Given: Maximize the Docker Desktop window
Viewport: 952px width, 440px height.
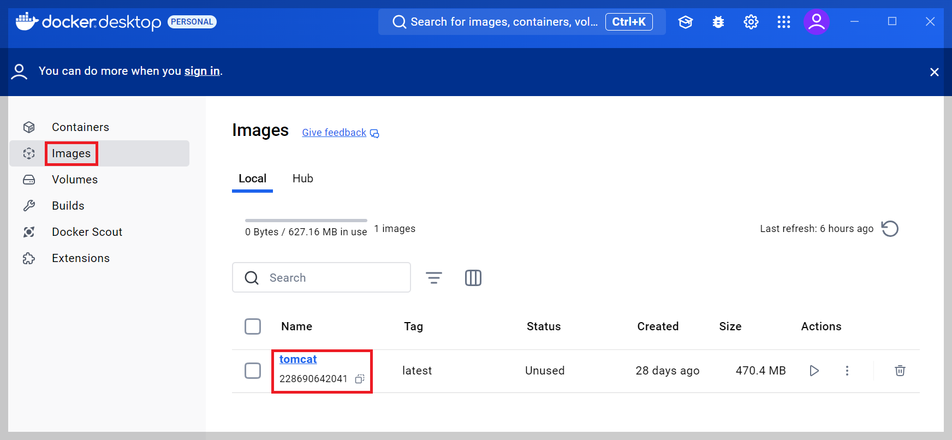Looking at the screenshot, I should [892, 21].
